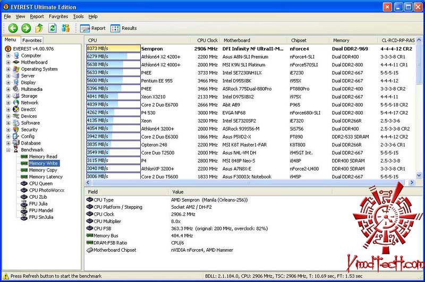Viewport: 425px width, 282px height.
Task: Click the Memory Read RAM icon
Action: [x=24, y=157]
